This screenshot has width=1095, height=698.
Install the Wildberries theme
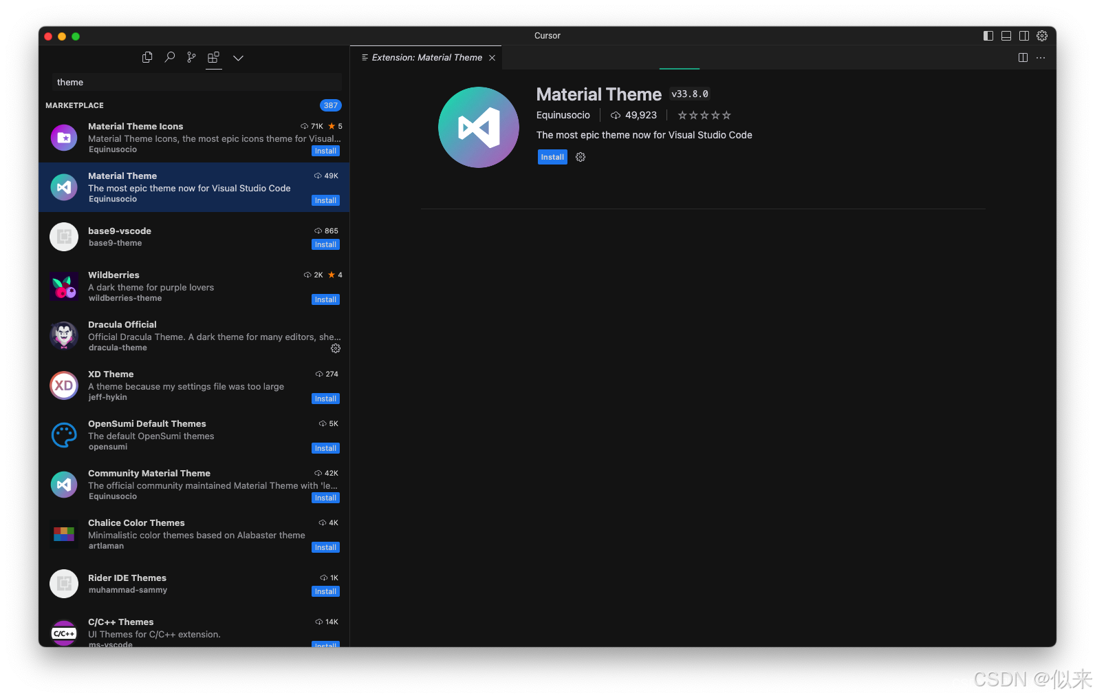pyautogui.click(x=325, y=299)
